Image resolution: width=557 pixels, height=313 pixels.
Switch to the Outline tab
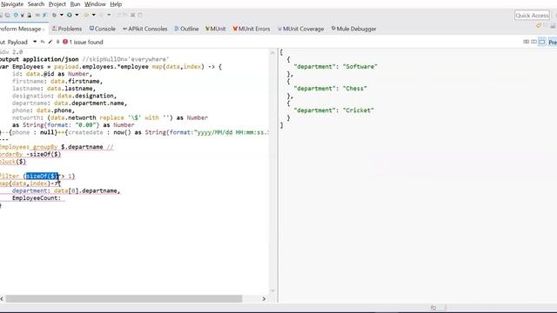tap(186, 29)
